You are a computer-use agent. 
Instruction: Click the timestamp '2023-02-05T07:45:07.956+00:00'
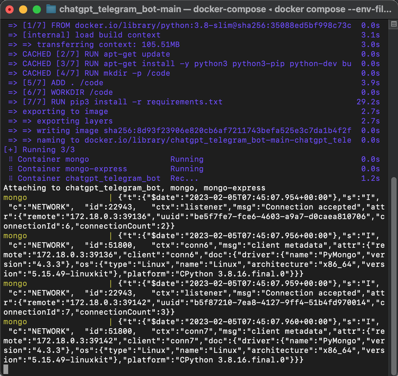(x=259, y=236)
